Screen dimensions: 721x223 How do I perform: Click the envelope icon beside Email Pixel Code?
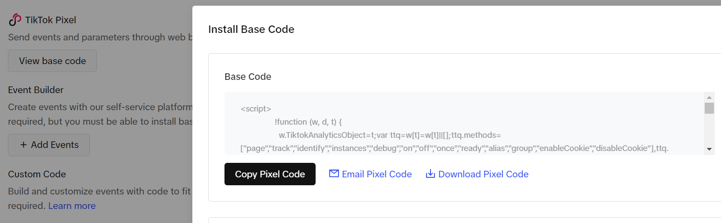(x=334, y=174)
